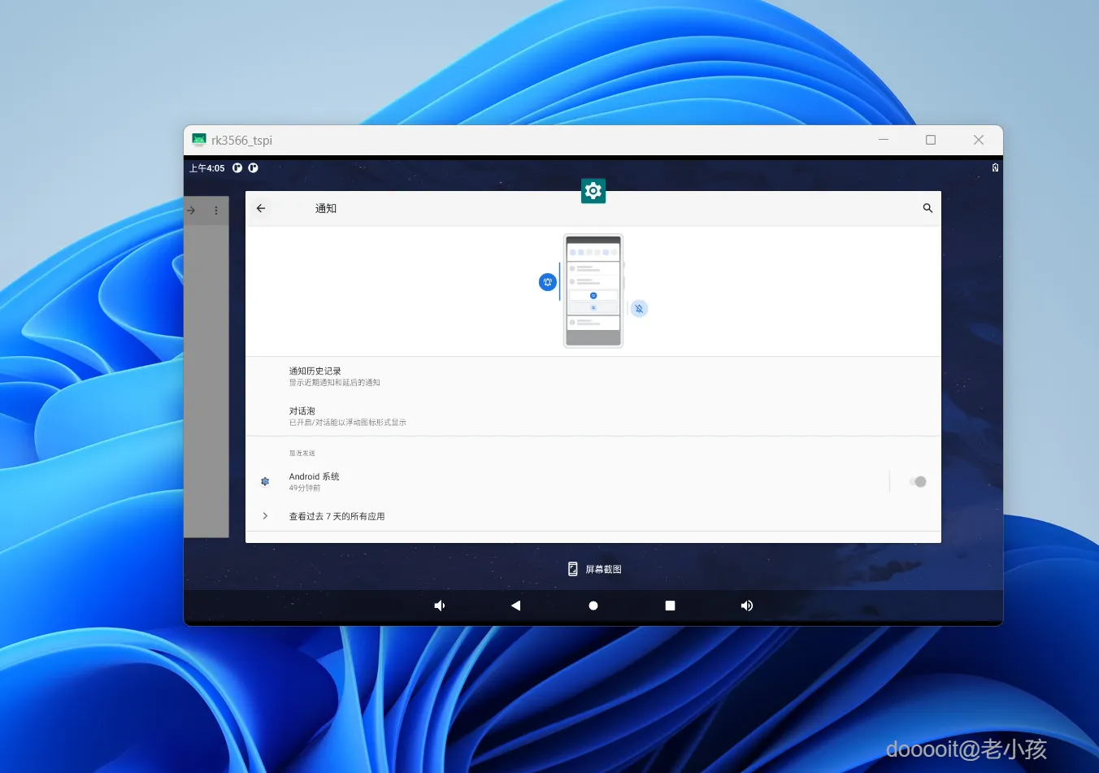This screenshot has height=773, width=1099.
Task: Click the forward arrow in the gray side panel
Action: [x=191, y=211]
